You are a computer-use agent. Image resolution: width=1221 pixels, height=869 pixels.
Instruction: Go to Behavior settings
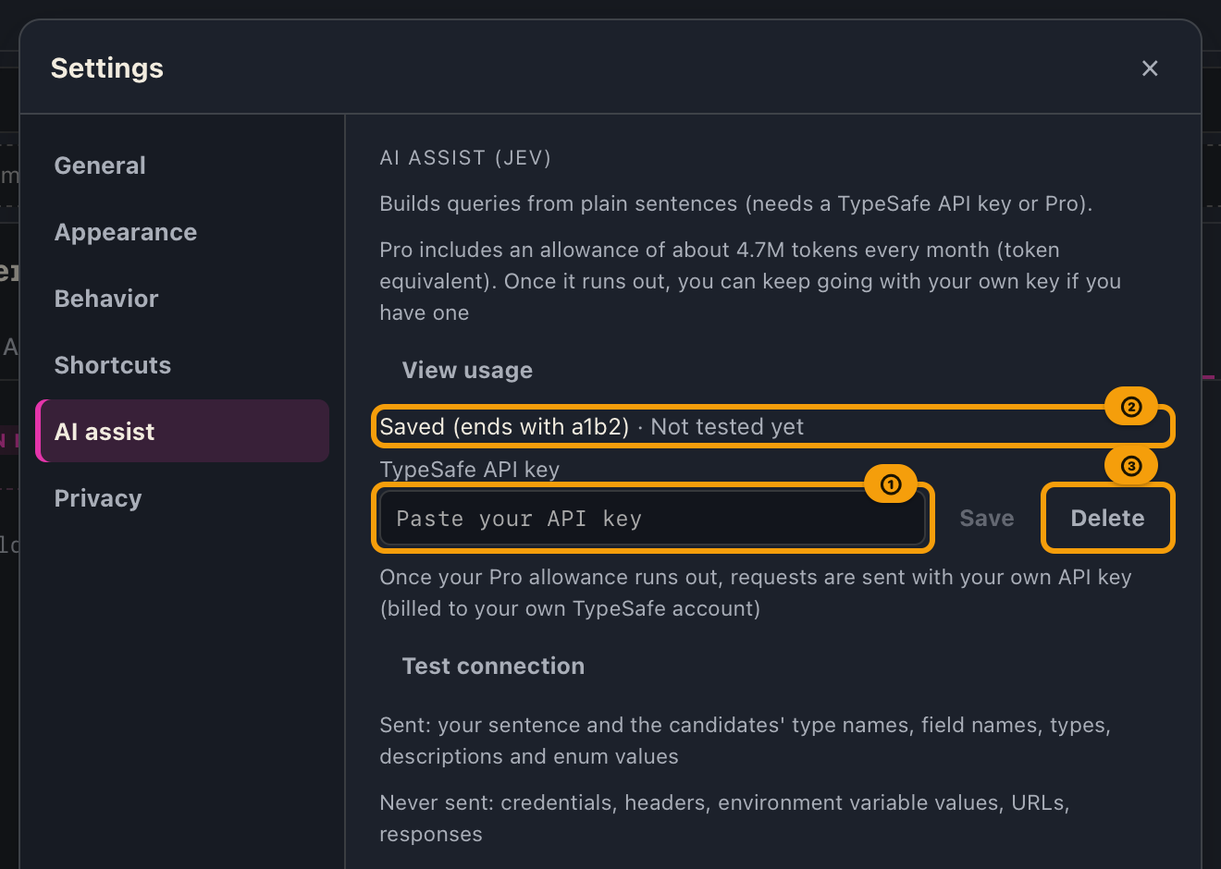pos(182,299)
